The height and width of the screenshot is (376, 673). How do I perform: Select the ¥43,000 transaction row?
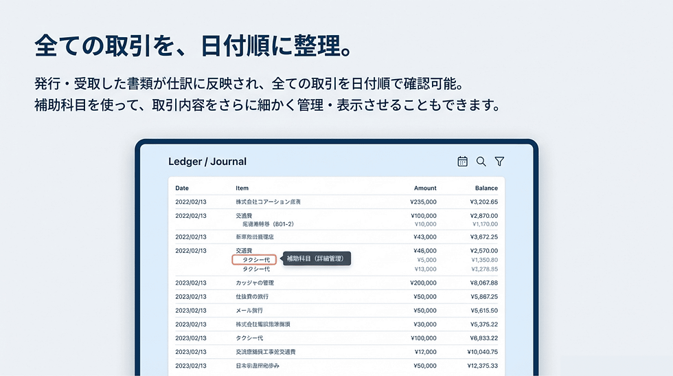[336, 236]
